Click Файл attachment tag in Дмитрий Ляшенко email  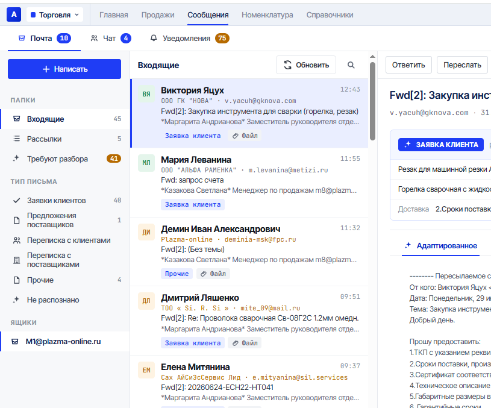click(245, 343)
